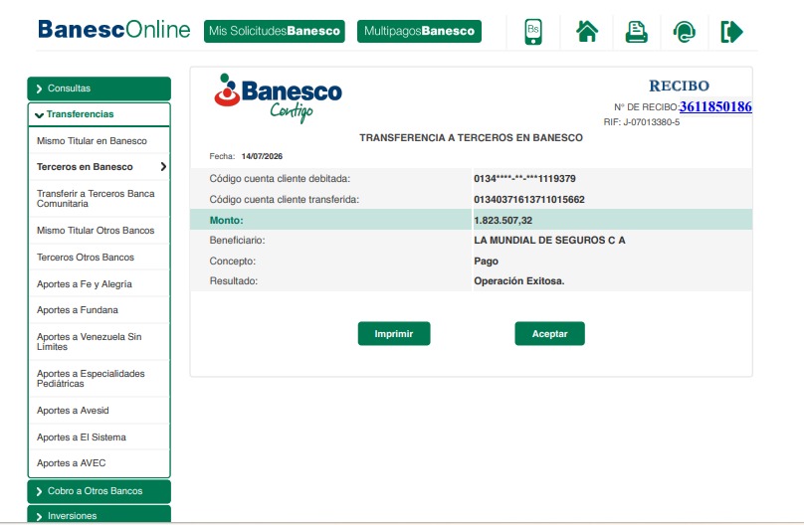
Task: Select Mismo Titular en Banesco
Action: click(x=99, y=141)
